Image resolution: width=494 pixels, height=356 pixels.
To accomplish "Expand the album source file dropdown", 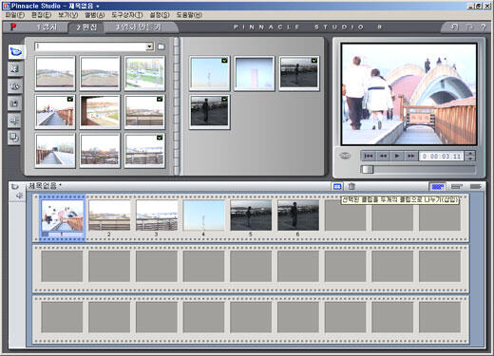I will pos(149,47).
